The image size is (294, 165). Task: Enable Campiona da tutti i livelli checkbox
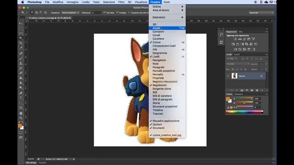129,13
